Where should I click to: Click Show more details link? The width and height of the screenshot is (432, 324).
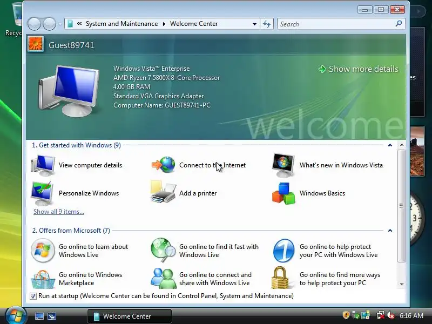click(x=359, y=69)
